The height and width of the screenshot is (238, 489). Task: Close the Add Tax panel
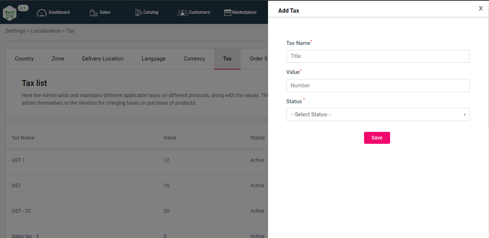point(481,8)
